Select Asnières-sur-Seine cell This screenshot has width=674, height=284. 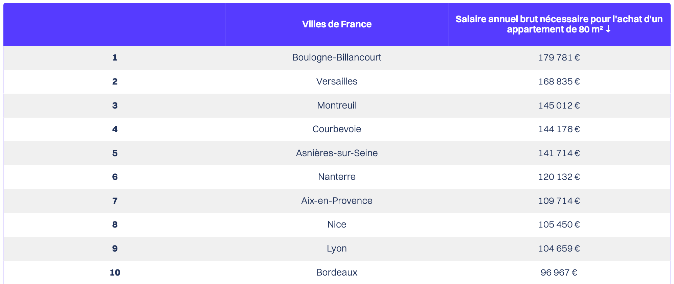click(337, 153)
